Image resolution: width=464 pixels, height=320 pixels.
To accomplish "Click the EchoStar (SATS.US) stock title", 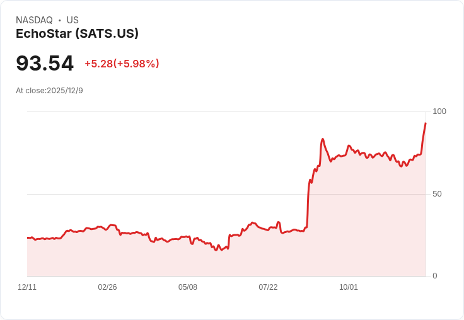I will (x=77, y=34).
